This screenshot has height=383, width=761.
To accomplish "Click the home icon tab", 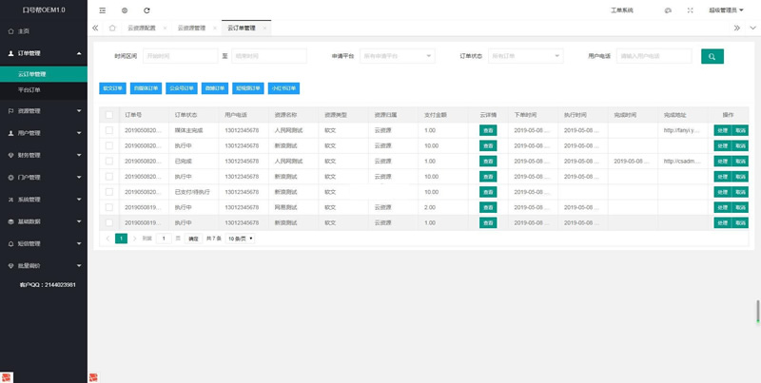I will pos(112,29).
